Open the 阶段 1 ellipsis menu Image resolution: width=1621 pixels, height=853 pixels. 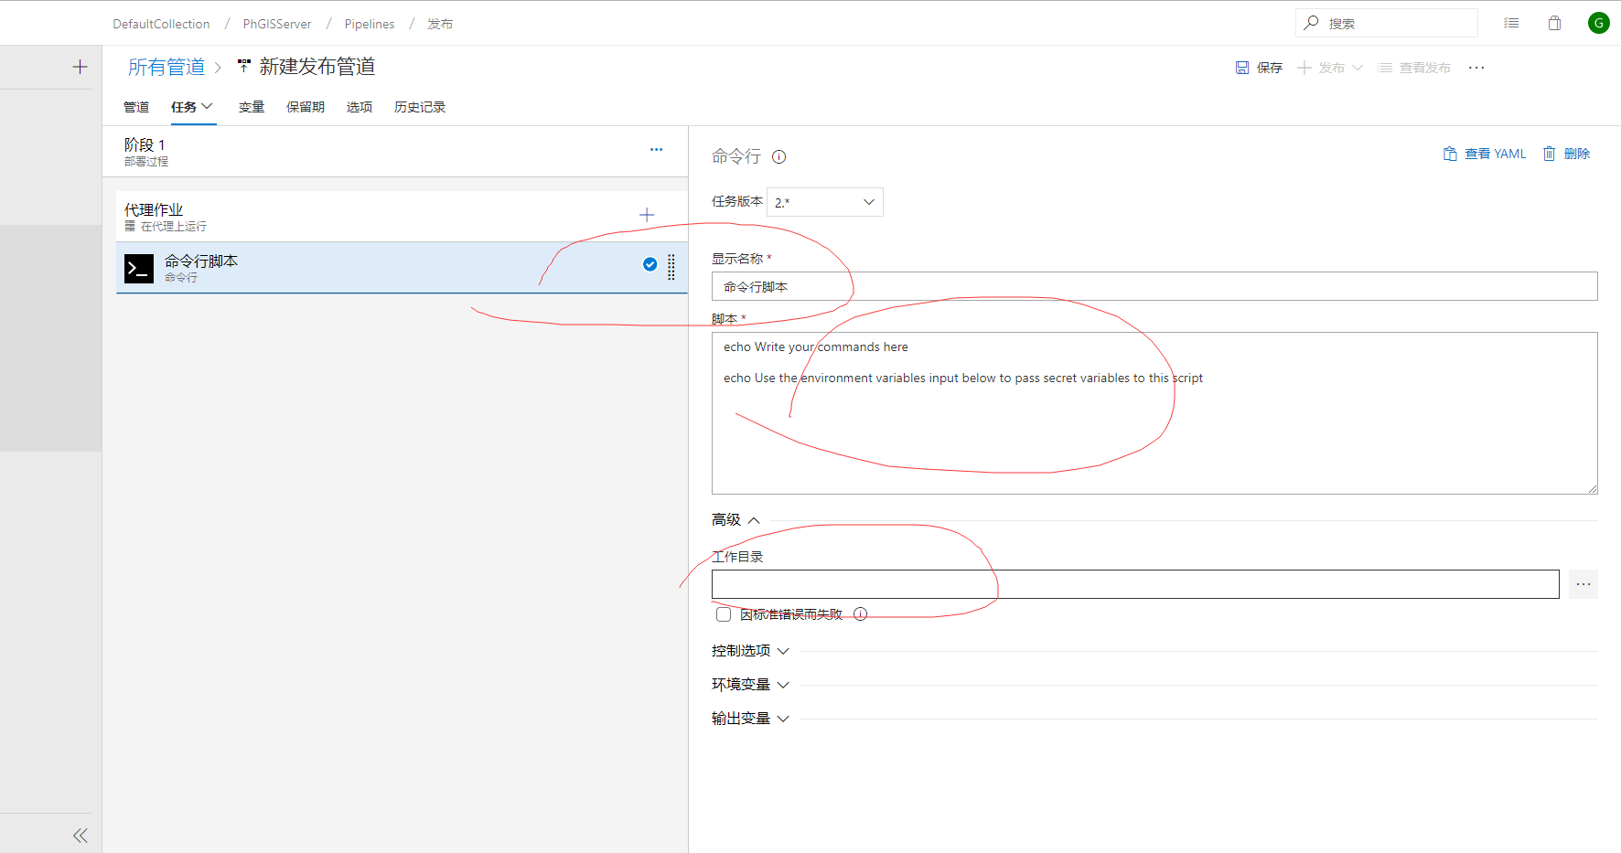point(656,149)
